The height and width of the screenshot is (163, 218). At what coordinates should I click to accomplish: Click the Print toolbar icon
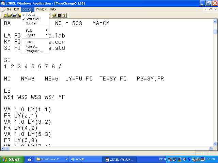click(x=54, y=15)
